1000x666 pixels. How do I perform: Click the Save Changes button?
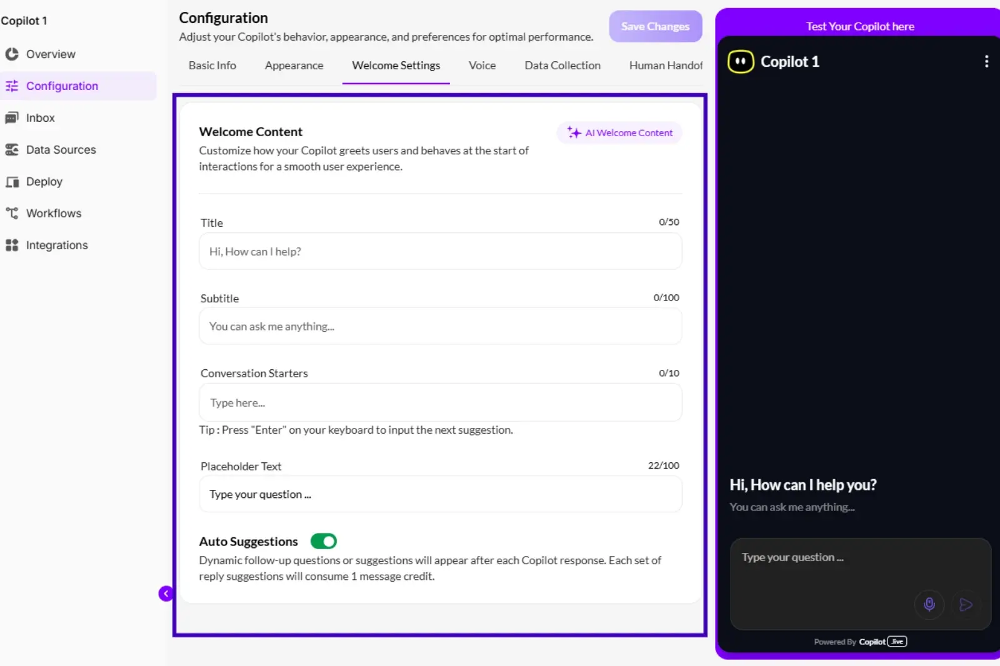point(655,26)
